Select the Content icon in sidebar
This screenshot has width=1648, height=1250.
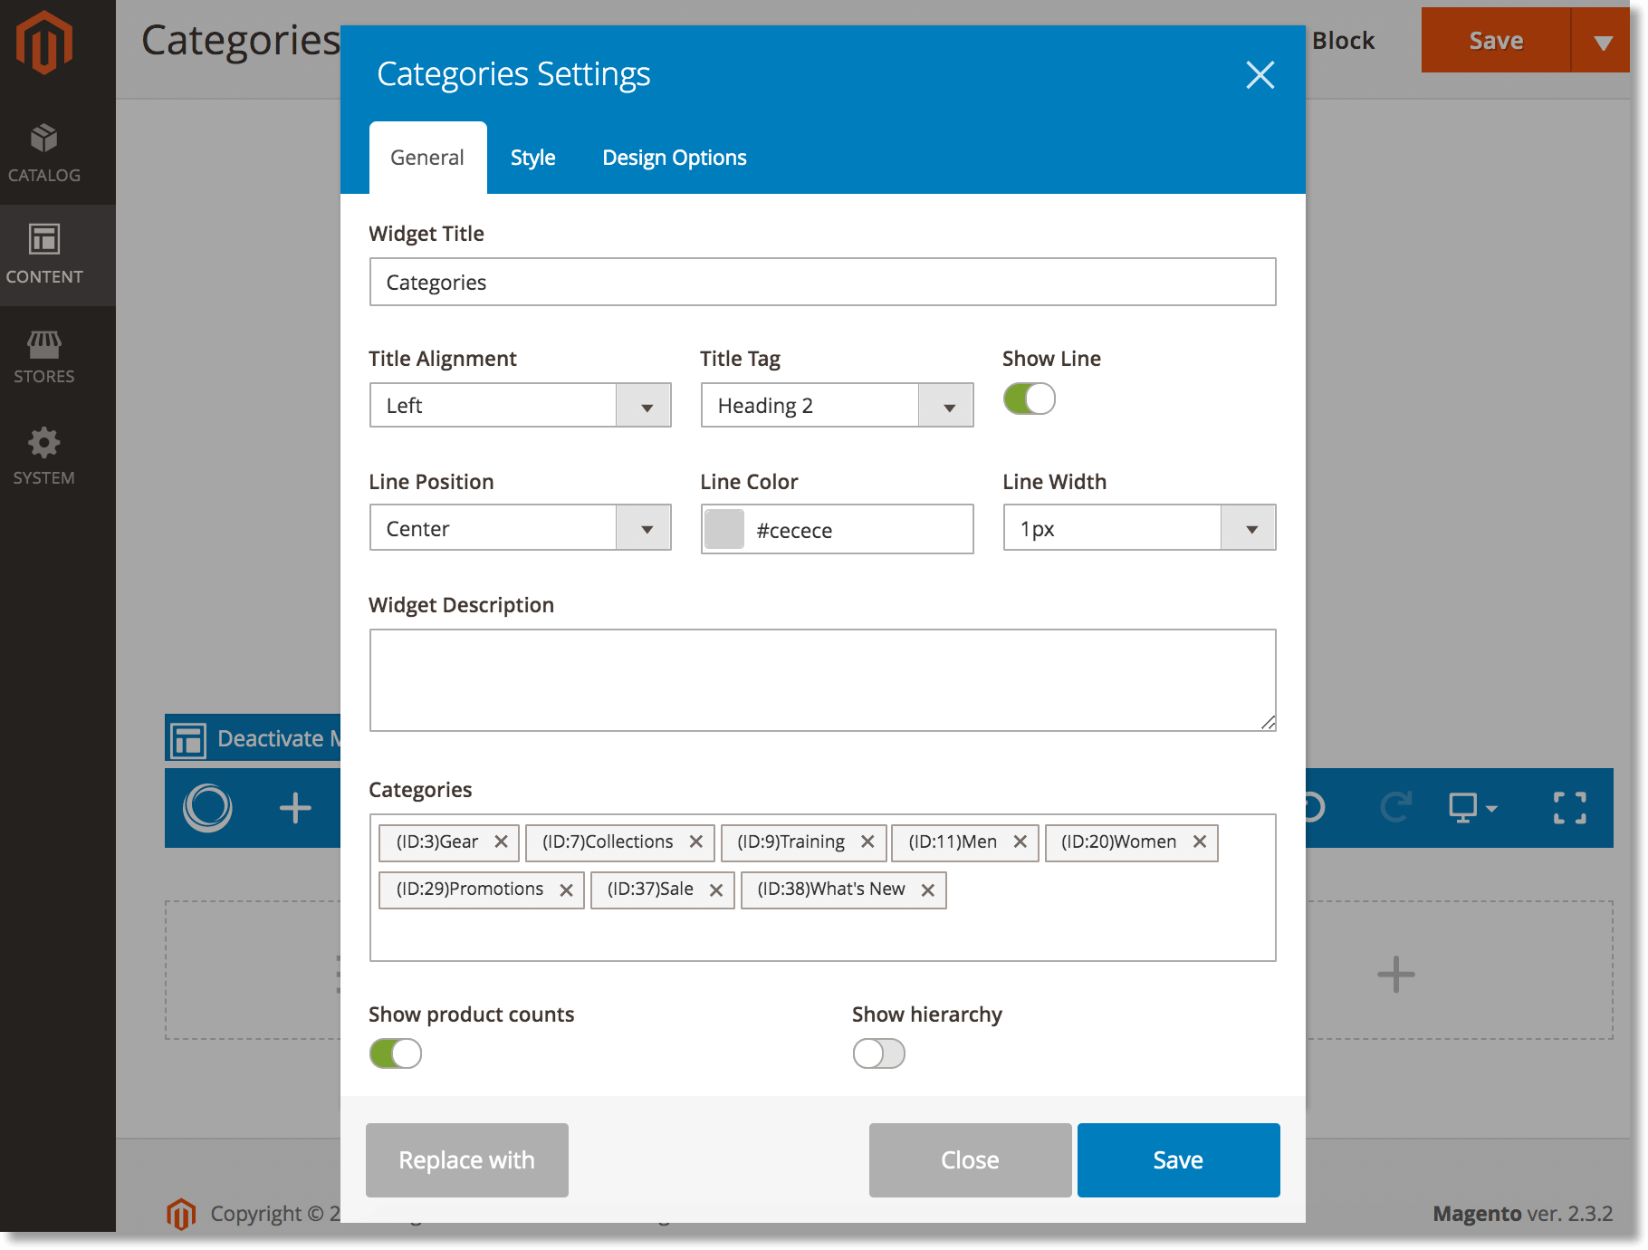(x=43, y=255)
